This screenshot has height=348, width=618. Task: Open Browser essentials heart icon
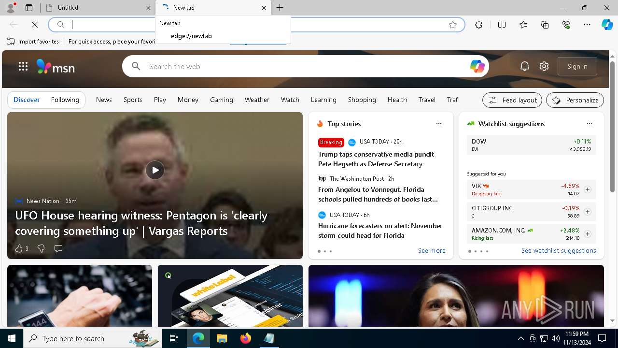[x=566, y=25]
